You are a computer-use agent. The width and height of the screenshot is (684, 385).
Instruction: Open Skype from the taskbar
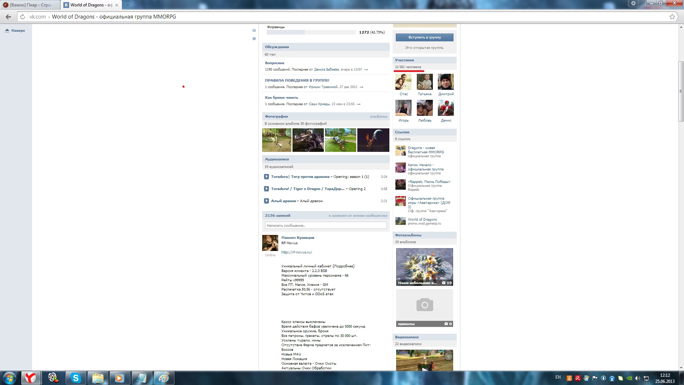click(76, 378)
